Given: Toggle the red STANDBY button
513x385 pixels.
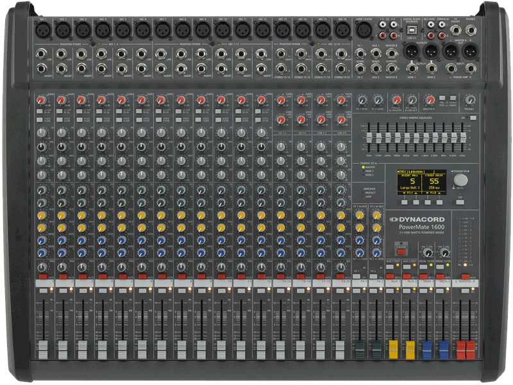Looking at the screenshot, I should pos(400,252).
